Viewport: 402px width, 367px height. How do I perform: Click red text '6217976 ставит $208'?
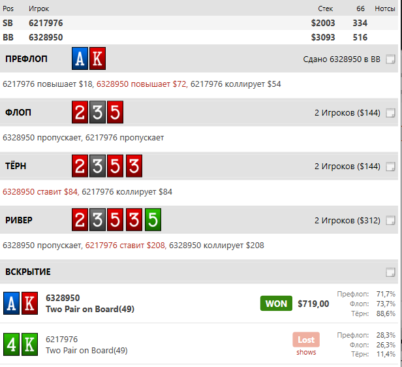point(125,246)
